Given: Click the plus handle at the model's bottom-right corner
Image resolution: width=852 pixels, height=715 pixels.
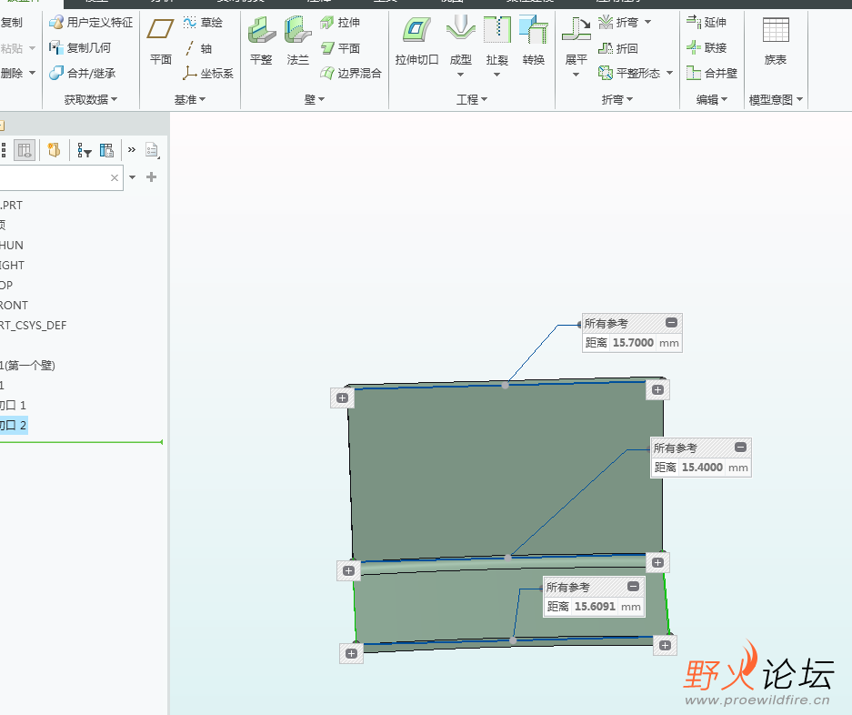Looking at the screenshot, I should (x=665, y=645).
